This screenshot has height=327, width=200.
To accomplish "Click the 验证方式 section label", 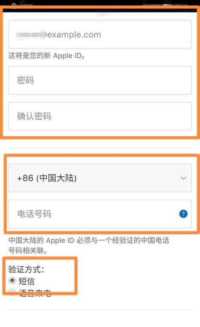I will (x=26, y=269).
